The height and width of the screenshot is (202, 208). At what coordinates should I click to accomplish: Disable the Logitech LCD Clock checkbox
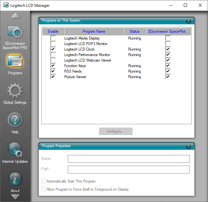coord(53,49)
